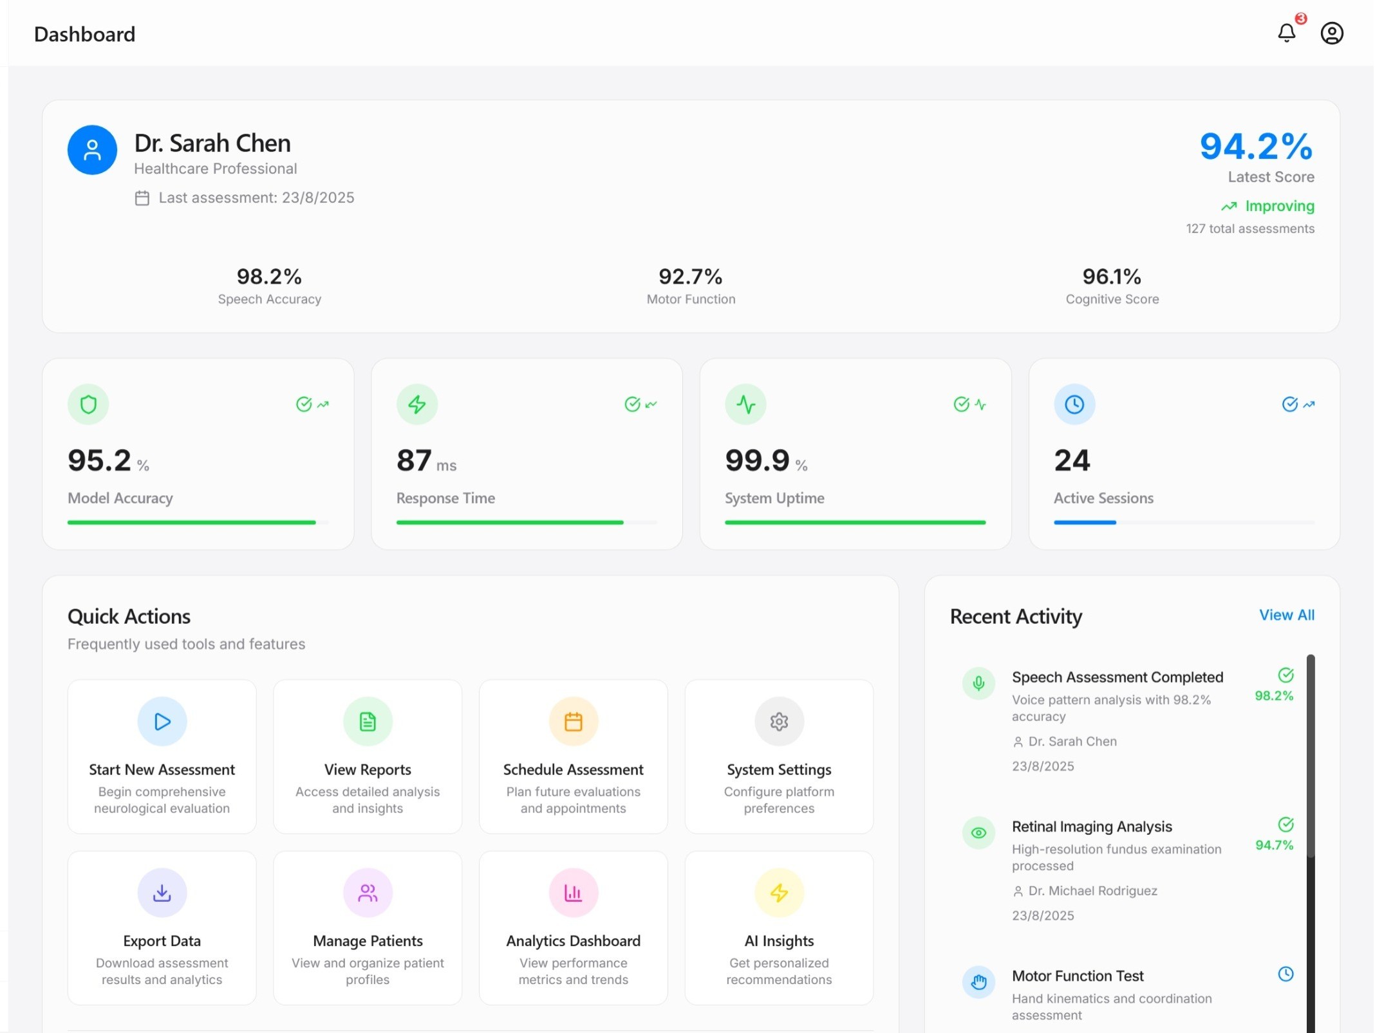This screenshot has height=1033, width=1375.
Task: Click the Manage Patients people icon
Action: coord(368,892)
